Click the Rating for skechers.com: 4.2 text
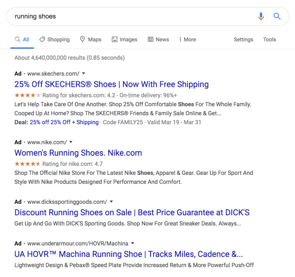The image size is (295, 277). (79, 95)
